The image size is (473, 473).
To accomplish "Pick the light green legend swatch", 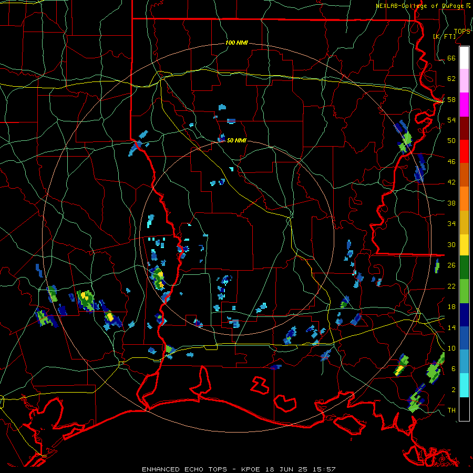I will click(464, 291).
